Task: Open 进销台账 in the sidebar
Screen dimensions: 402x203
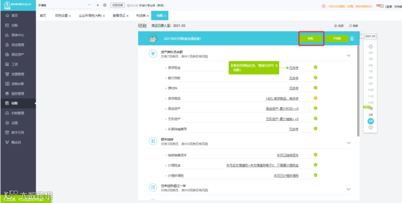Action: (x=18, y=84)
